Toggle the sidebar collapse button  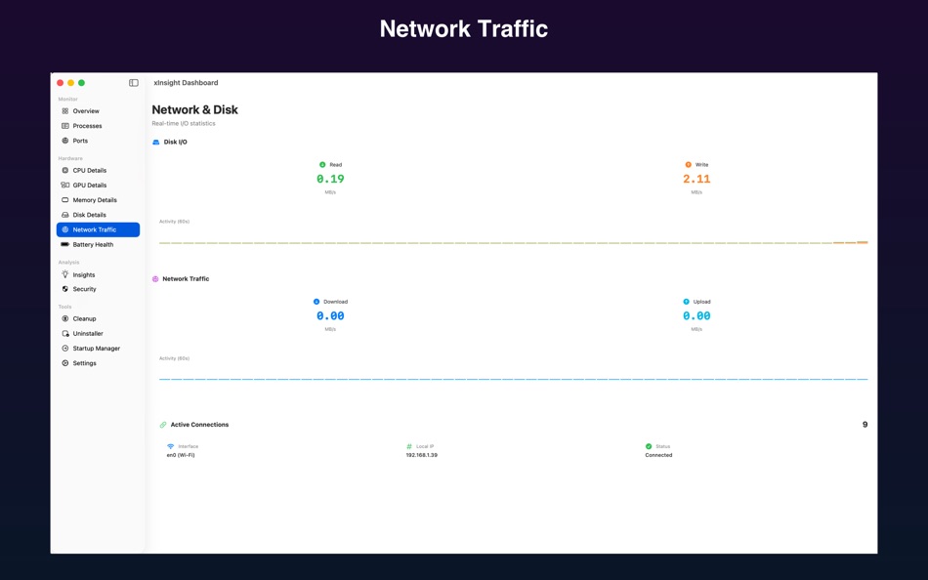click(x=133, y=82)
